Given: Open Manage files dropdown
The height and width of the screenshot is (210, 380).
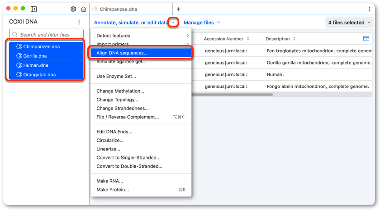Looking at the screenshot, I should point(202,23).
